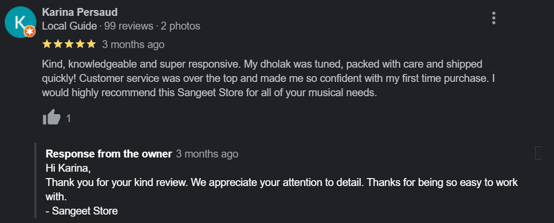The height and width of the screenshot is (223, 554).
Task: Click the 99 reviews count
Action: (x=129, y=26)
